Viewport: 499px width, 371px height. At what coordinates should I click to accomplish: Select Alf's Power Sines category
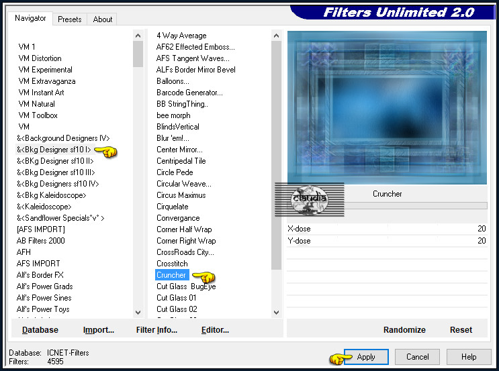pos(44,298)
